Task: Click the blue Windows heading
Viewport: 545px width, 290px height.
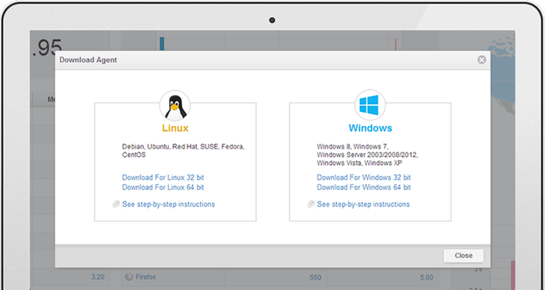Action: (370, 128)
